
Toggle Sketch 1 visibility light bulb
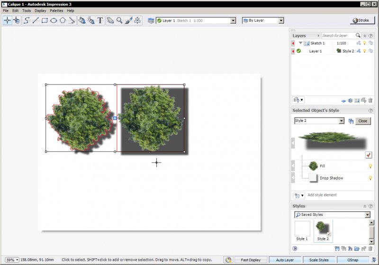tap(364, 43)
